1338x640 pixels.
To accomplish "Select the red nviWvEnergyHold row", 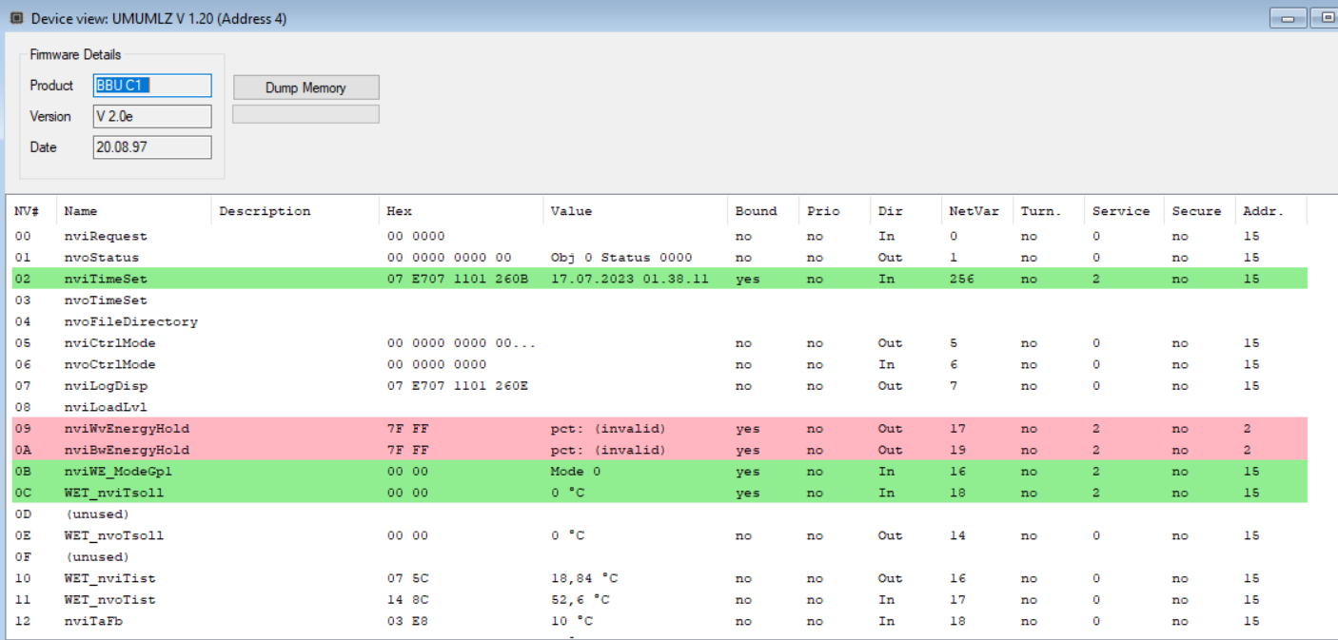I will coord(658,429).
